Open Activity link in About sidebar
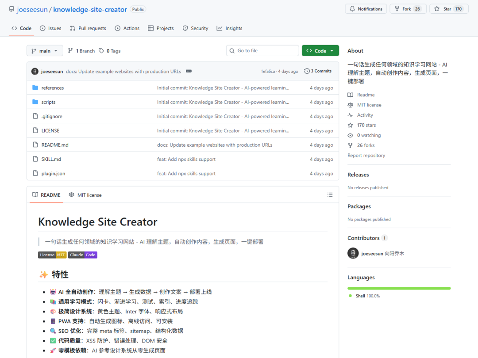This screenshot has width=478, height=358. coord(360,115)
